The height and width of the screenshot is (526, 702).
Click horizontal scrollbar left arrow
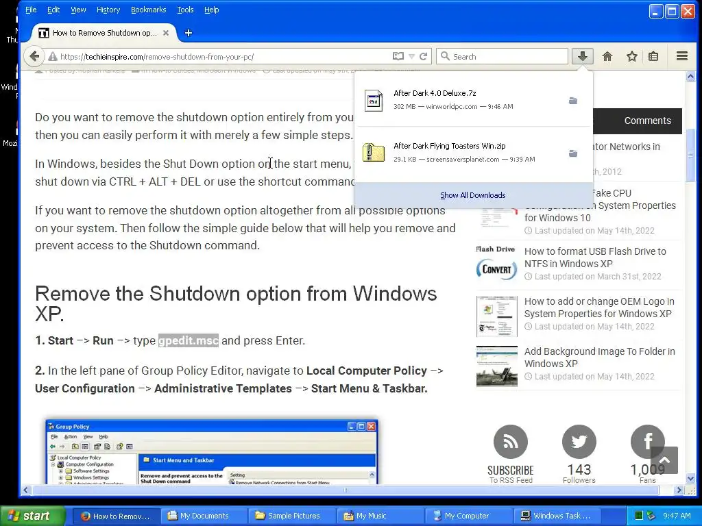(25, 490)
